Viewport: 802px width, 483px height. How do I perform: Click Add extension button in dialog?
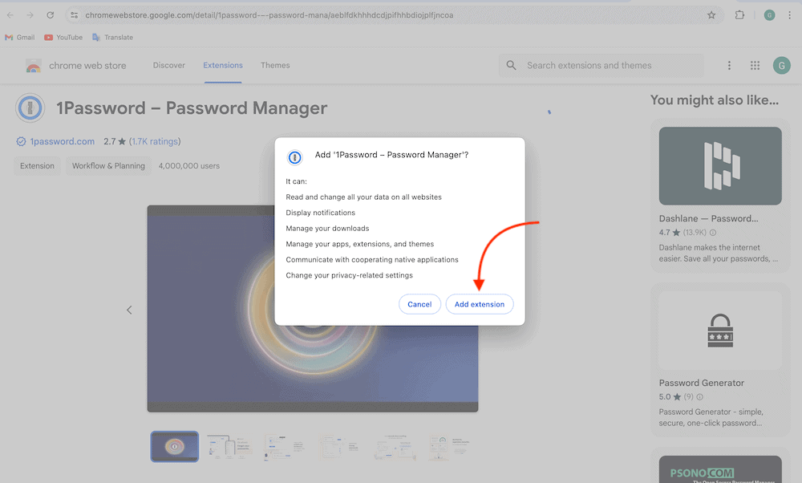pyautogui.click(x=480, y=304)
